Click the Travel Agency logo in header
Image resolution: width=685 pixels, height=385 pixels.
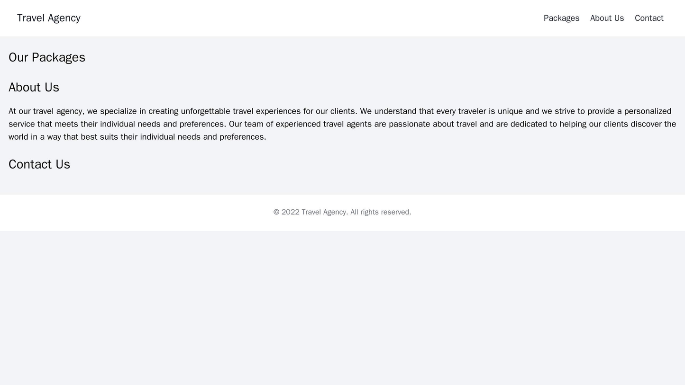pos(48,18)
